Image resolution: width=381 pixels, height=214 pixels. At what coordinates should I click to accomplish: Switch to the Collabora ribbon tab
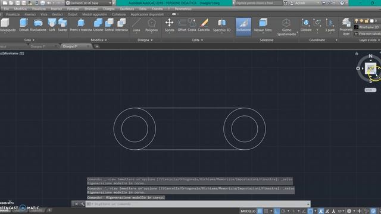118,14
